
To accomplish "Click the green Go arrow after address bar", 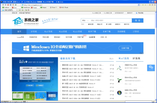I will pos(143,5).
